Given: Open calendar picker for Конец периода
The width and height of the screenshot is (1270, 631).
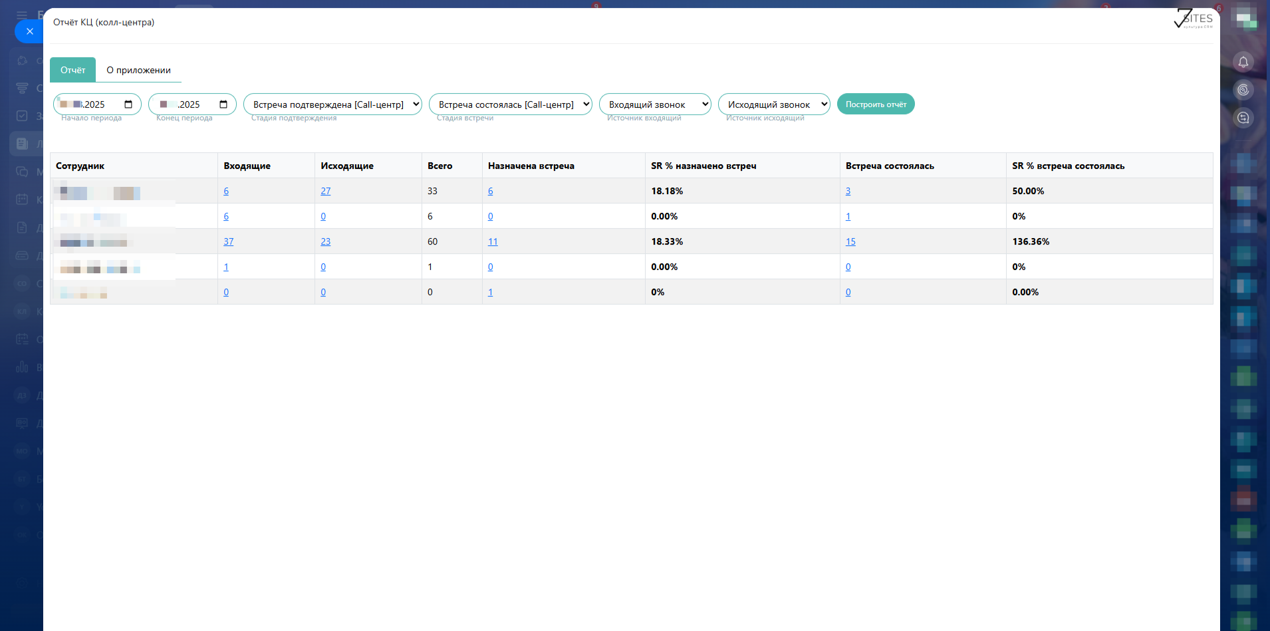Looking at the screenshot, I should pyautogui.click(x=223, y=104).
